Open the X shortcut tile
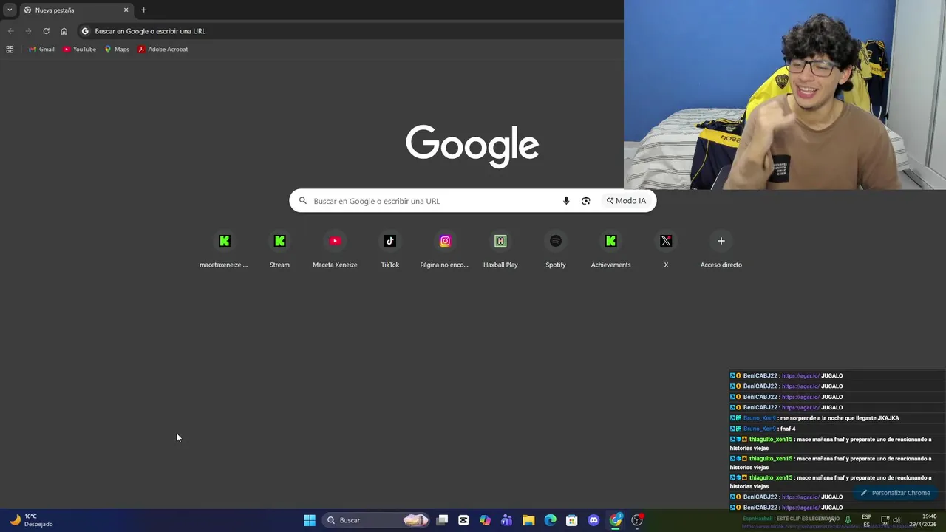The height and width of the screenshot is (532, 946). pyautogui.click(x=666, y=250)
